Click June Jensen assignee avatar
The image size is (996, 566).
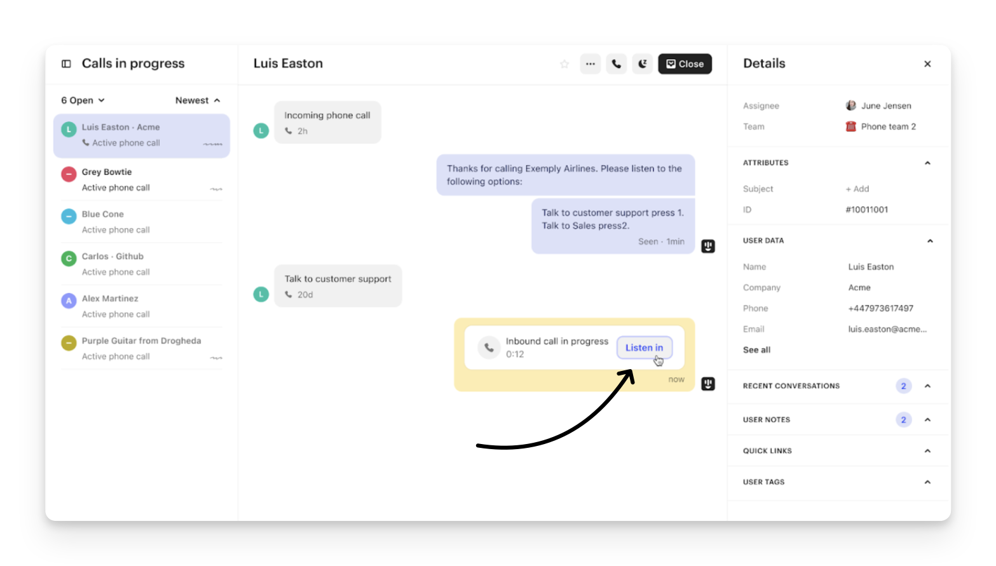[x=851, y=105]
